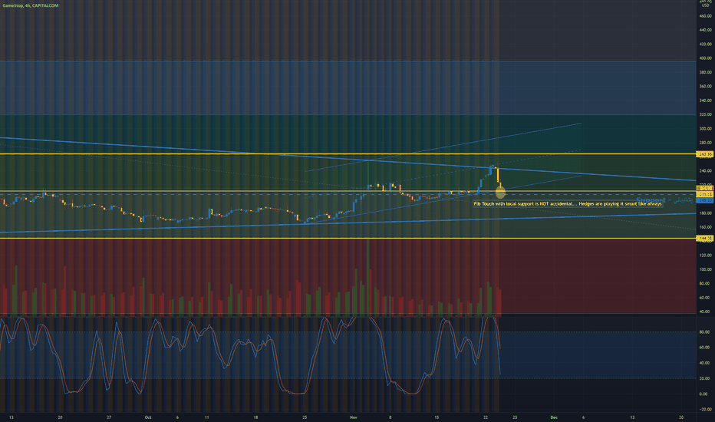The height and width of the screenshot is (422, 715).
Task: Click the blue 206 price tag on axis
Action: (x=705, y=200)
